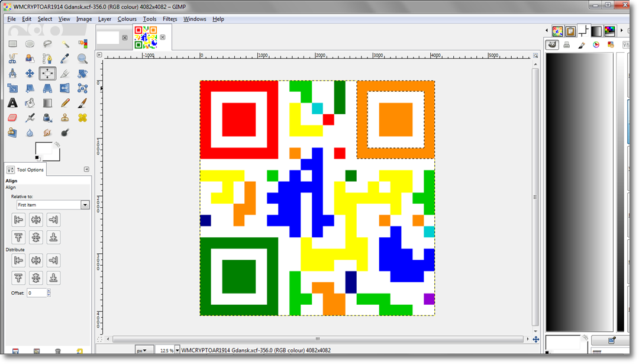Viewport: 639px width, 364px height.
Task: Click the Offset value input field
Action: [37, 292]
